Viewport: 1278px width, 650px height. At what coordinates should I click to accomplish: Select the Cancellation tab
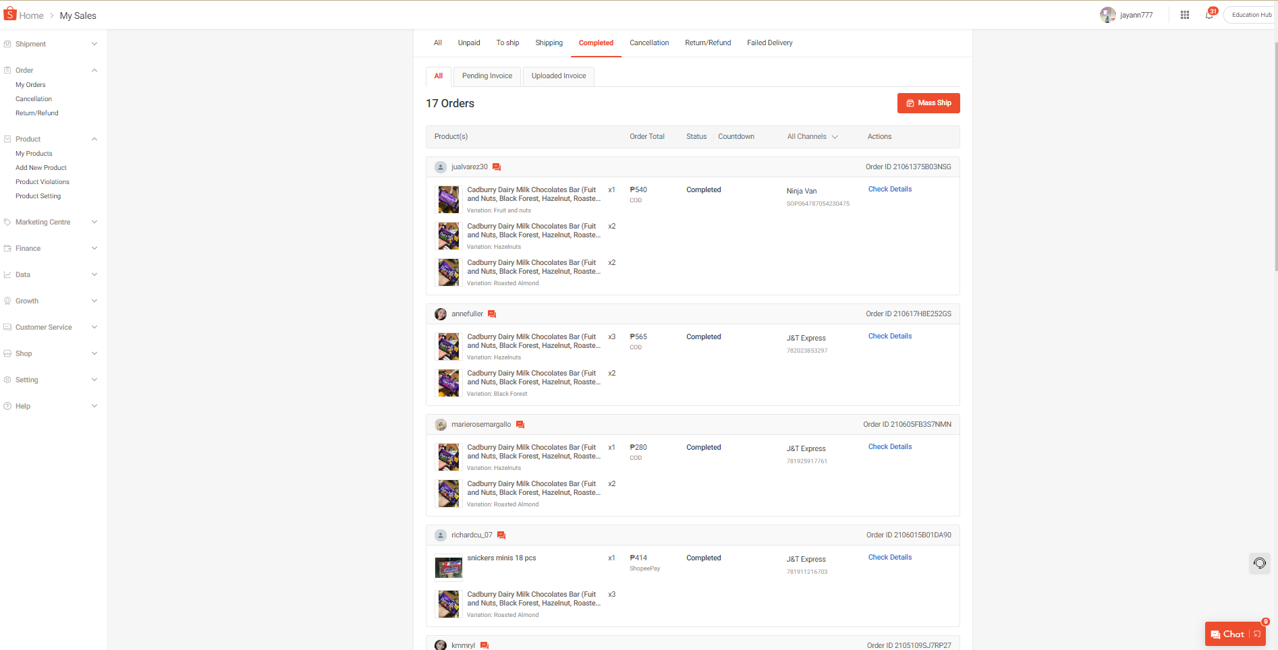pyautogui.click(x=649, y=43)
